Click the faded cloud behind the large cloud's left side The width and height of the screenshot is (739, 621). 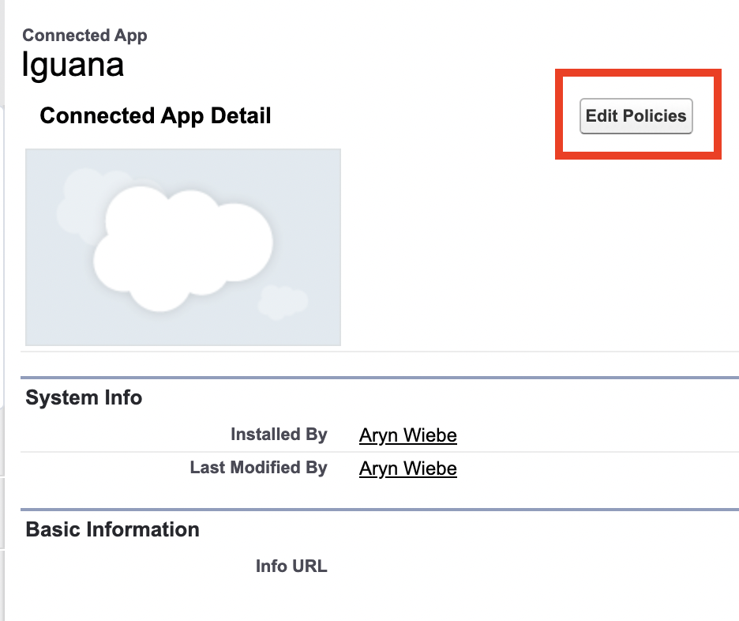[77, 207]
